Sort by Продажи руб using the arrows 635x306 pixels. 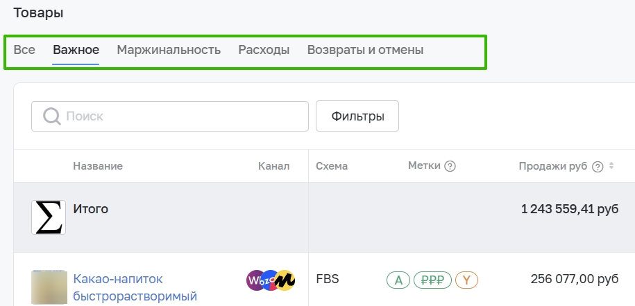[611, 165]
